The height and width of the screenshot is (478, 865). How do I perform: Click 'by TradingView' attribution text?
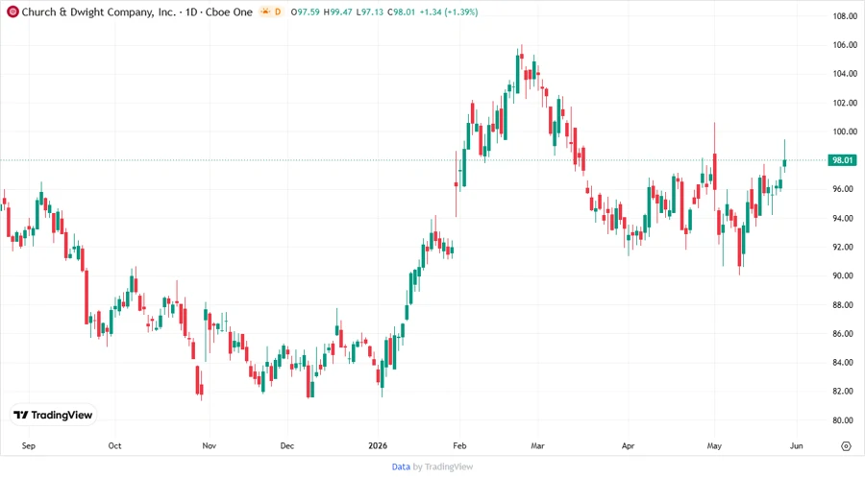pyautogui.click(x=443, y=466)
